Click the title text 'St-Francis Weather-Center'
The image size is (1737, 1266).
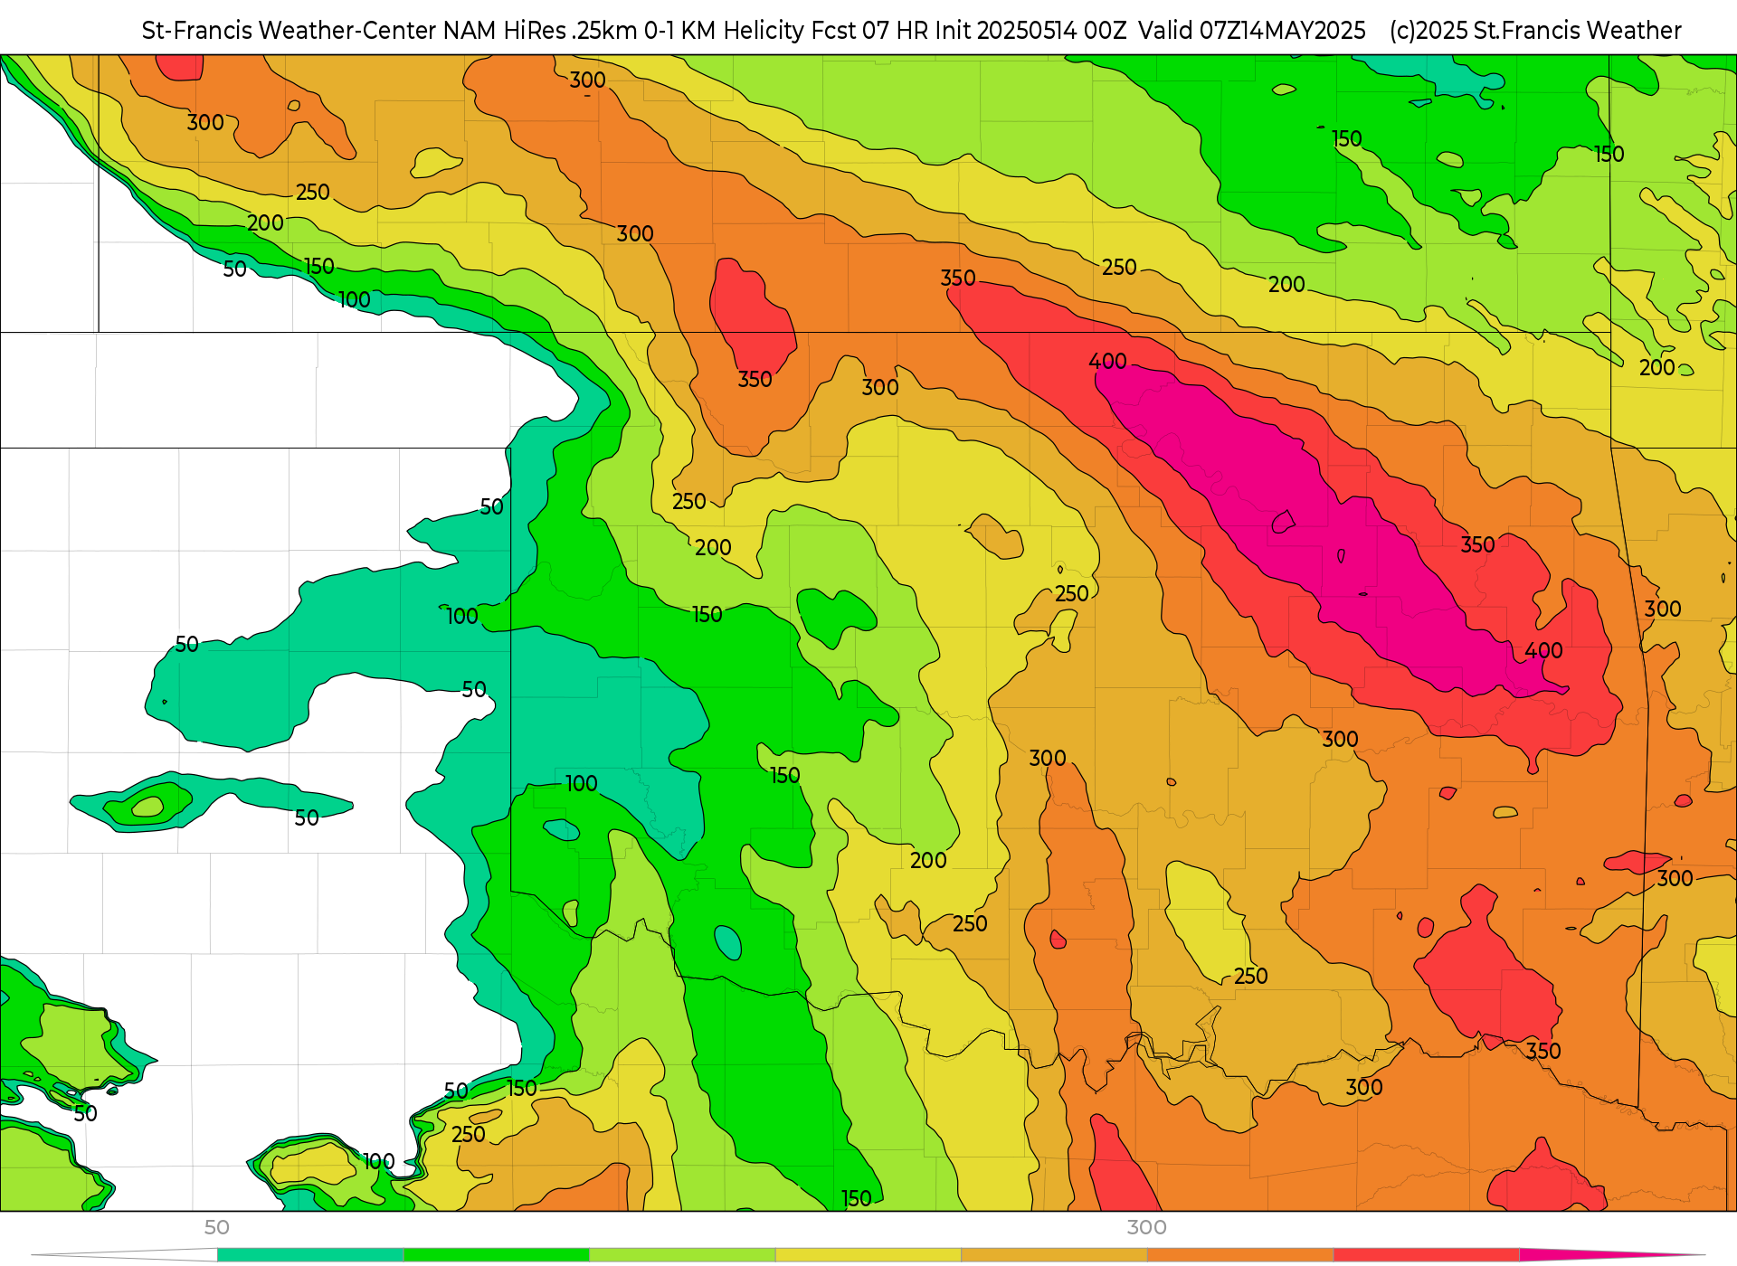289,31
